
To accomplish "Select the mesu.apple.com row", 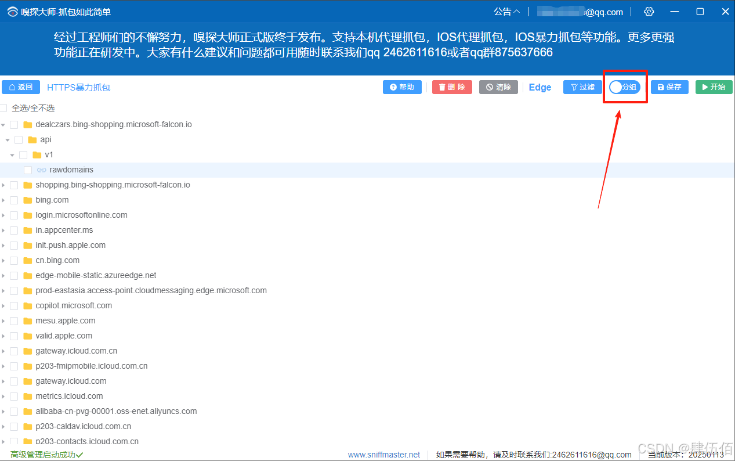I will [x=367, y=320].
